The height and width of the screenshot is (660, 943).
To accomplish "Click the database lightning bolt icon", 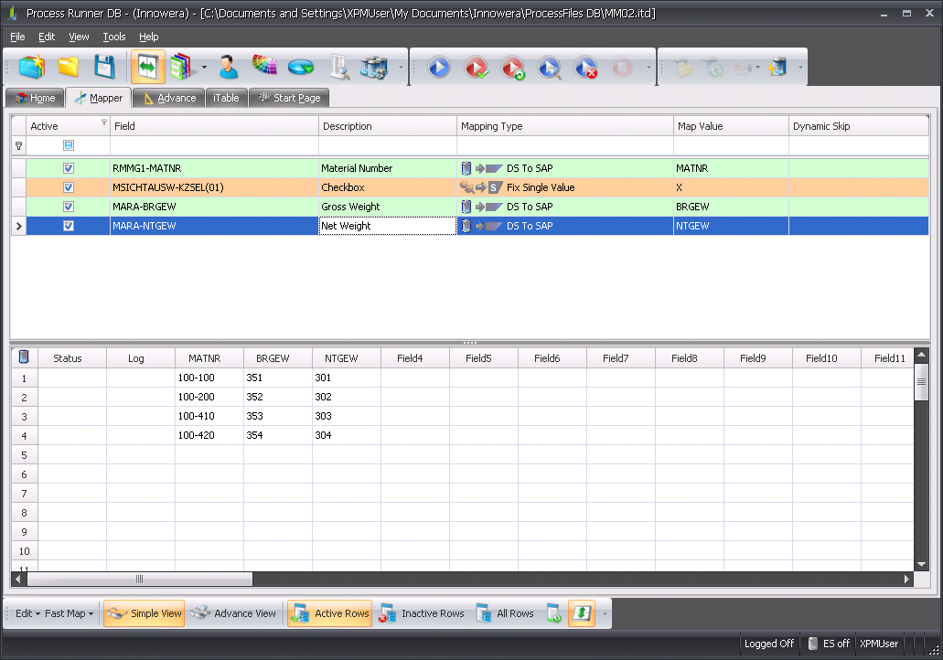I will coord(778,67).
